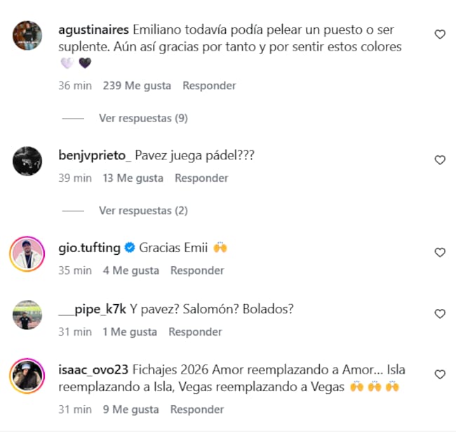Viewport: 456px width, 434px height.
Task: Click Responder under benjvprieto_ comment
Action: coord(201,178)
